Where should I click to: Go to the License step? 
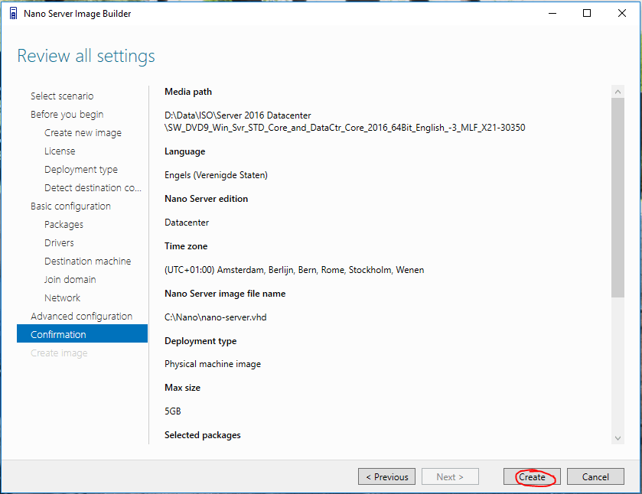(60, 151)
